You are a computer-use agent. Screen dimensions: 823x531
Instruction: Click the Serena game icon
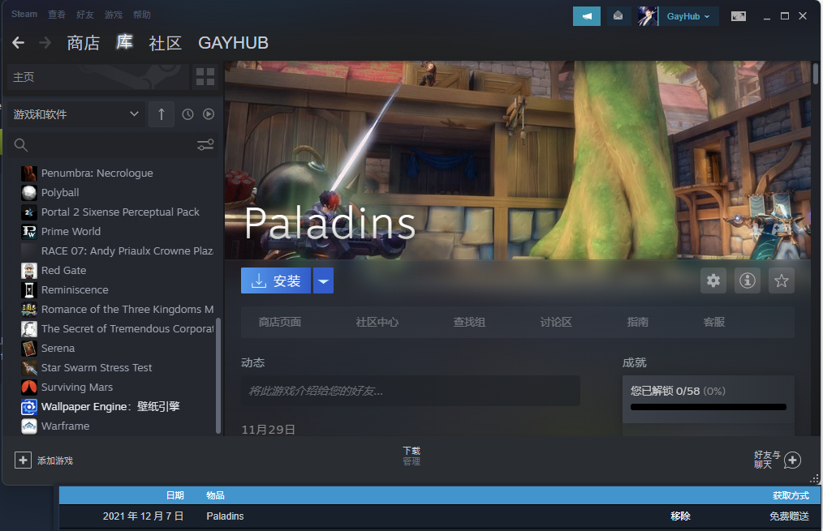click(x=29, y=348)
